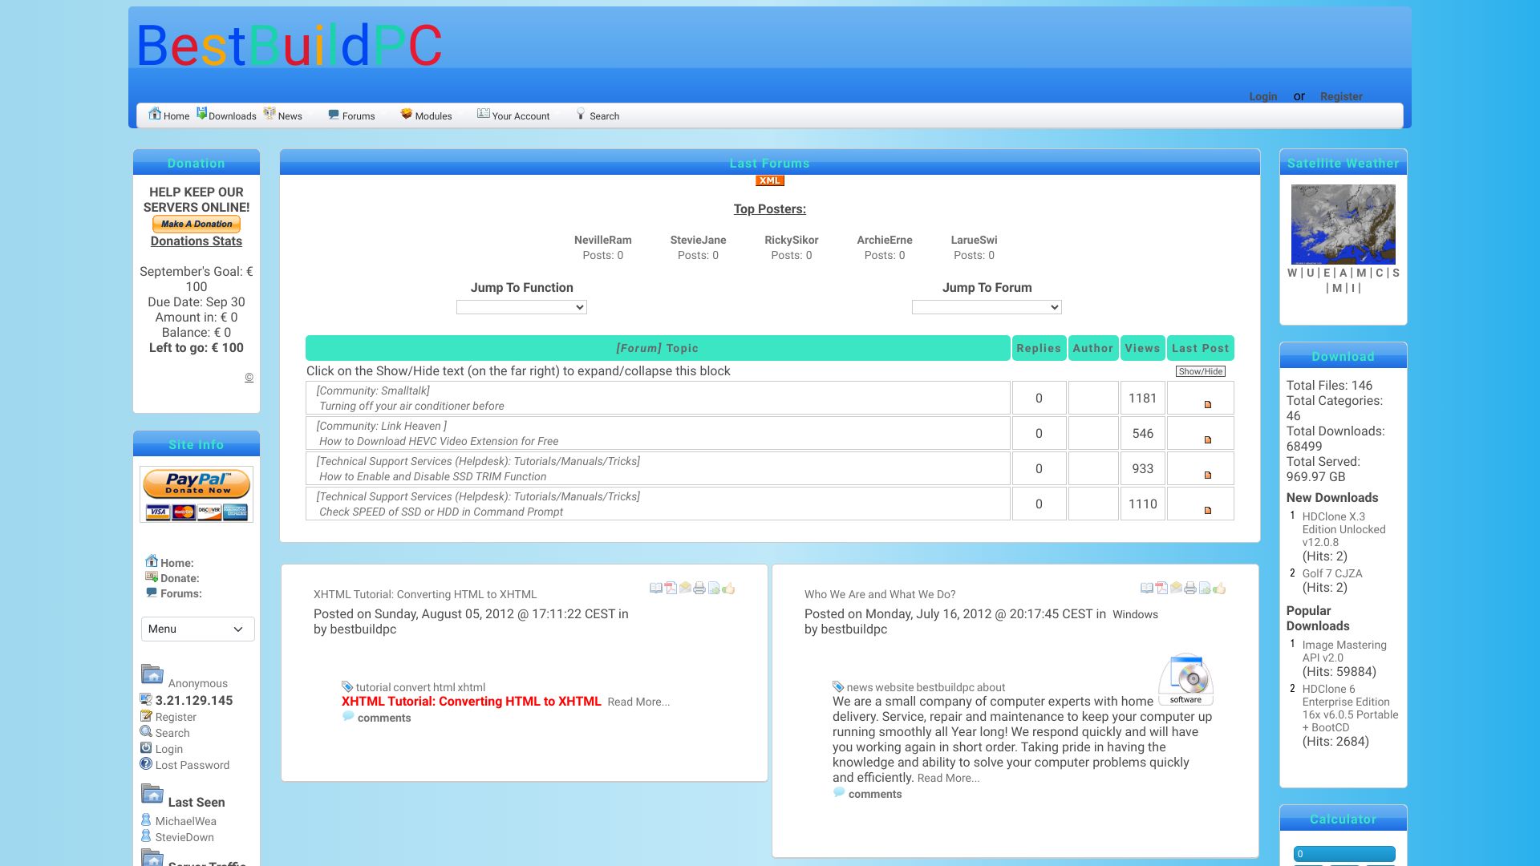Open last post icon for Smalltalk topic
Image resolution: width=1540 pixels, height=866 pixels.
[x=1207, y=404]
